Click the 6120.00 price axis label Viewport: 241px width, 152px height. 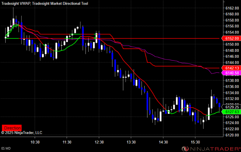tap(232, 135)
